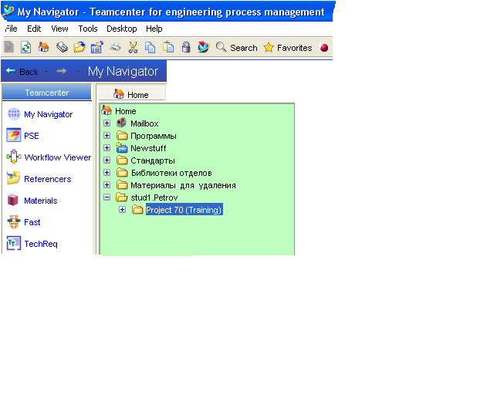Click the Cut scissors icon
Image resolution: width=494 pixels, height=395 pixels.
coord(133,48)
